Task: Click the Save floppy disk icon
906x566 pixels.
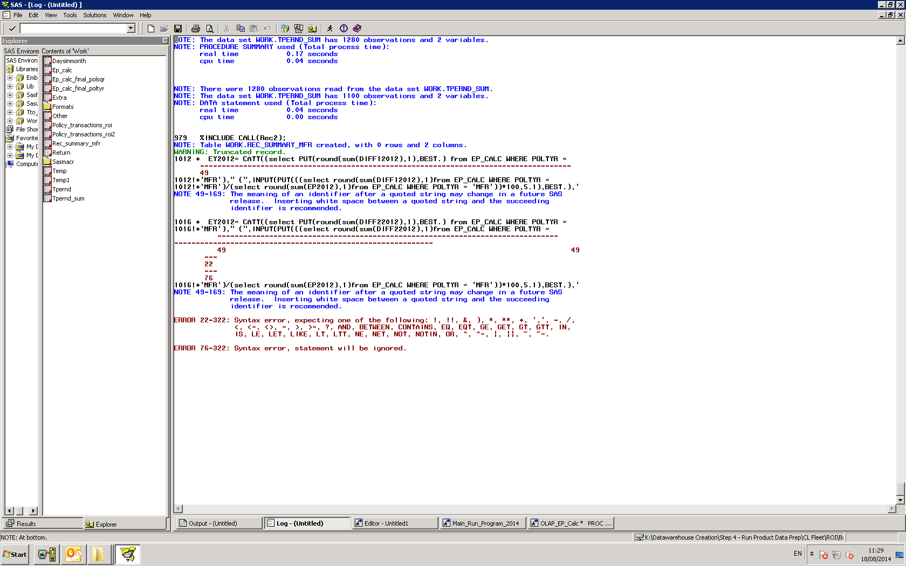Action: (178, 29)
